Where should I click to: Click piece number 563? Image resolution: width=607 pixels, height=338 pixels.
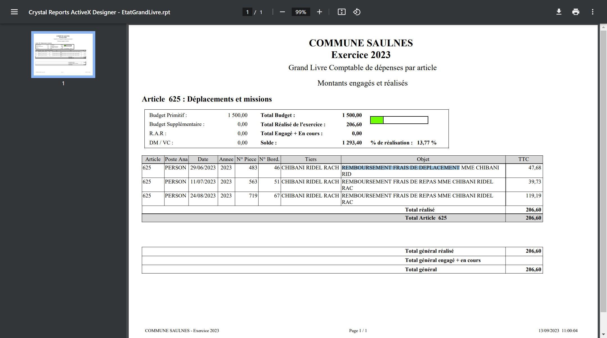[x=253, y=182]
